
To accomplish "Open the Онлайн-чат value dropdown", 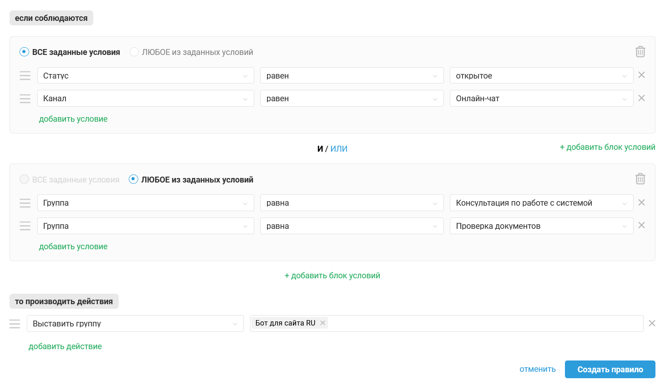I will click(541, 99).
